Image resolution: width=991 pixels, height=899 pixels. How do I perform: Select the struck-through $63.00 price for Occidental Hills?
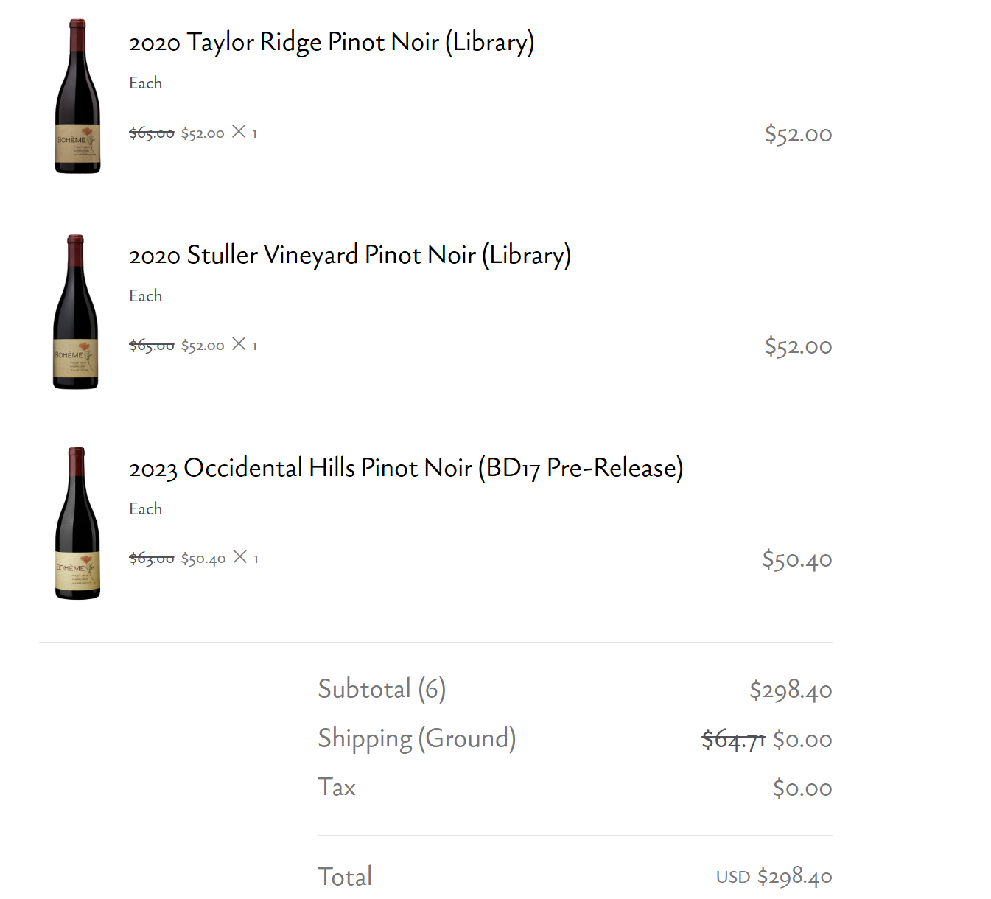point(152,559)
